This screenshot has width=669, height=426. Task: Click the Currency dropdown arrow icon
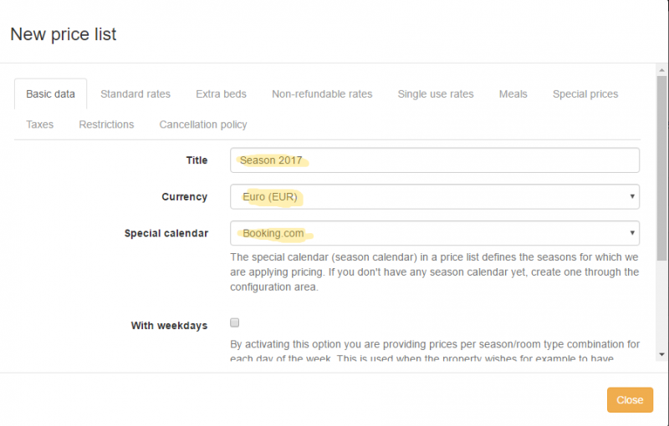pyautogui.click(x=631, y=197)
